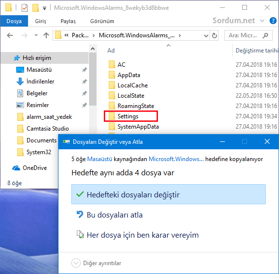The height and width of the screenshot is (274, 279).
Task: Expand Diğer ayrıntılar details
Action: click(96, 263)
